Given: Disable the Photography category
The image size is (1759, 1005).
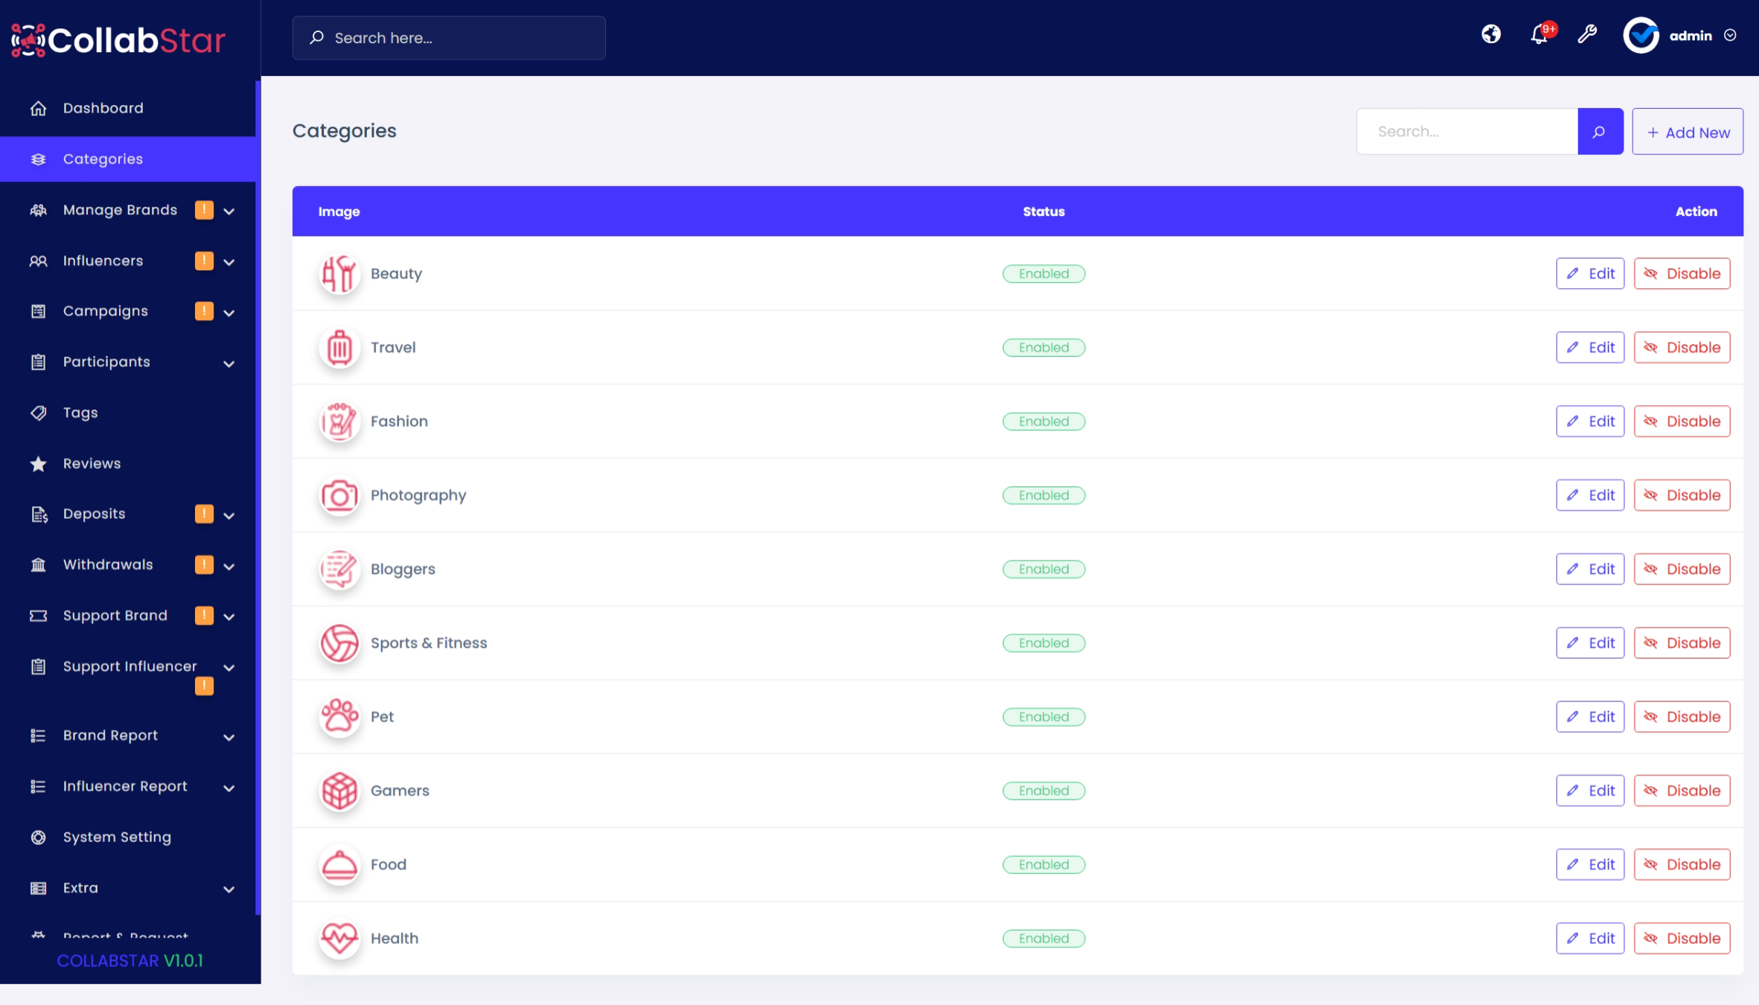Looking at the screenshot, I should click(x=1682, y=495).
